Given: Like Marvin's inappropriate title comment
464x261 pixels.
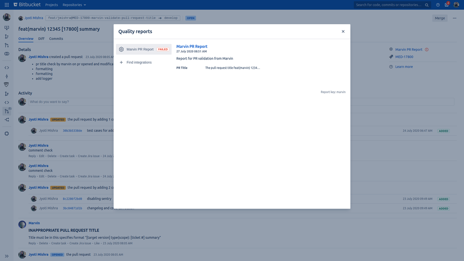Looking at the screenshot, I should click(97, 243).
